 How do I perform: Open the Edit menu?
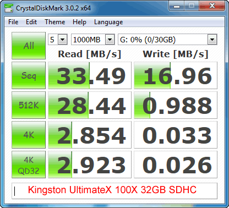point(31,22)
